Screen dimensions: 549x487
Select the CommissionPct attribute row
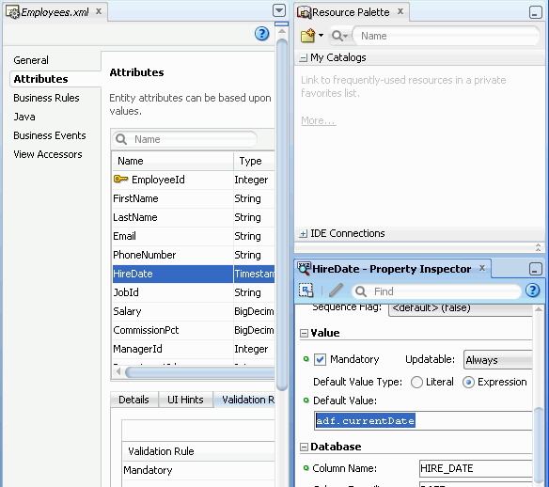coord(194,330)
